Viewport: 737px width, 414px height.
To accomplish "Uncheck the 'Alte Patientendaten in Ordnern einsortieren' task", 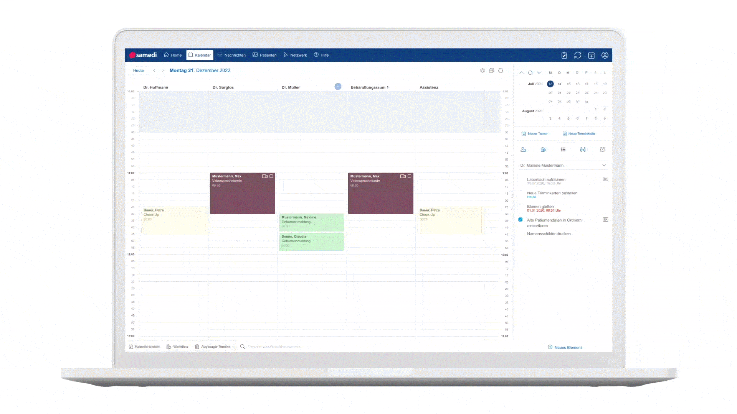I will point(521,220).
